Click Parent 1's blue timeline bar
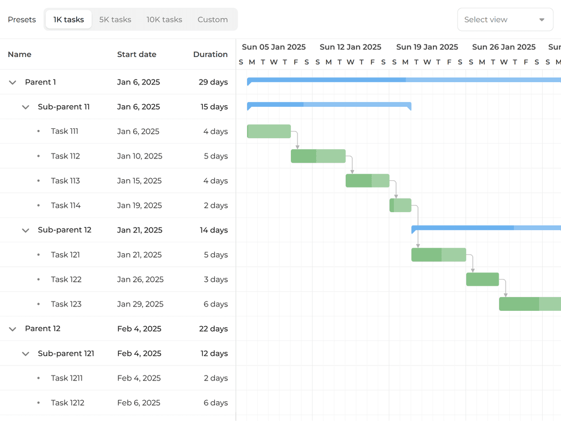The image size is (561, 421). (x=383, y=81)
